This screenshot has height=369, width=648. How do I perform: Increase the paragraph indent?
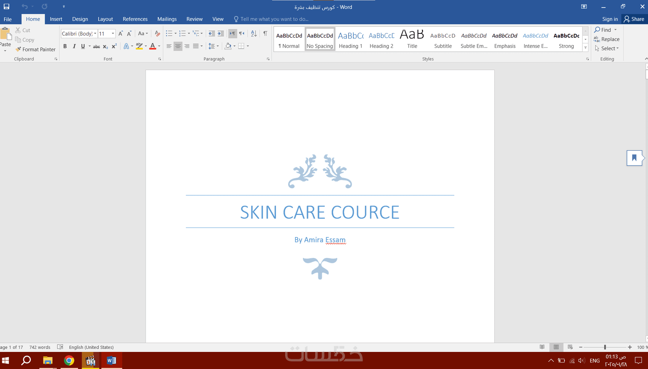pos(221,33)
